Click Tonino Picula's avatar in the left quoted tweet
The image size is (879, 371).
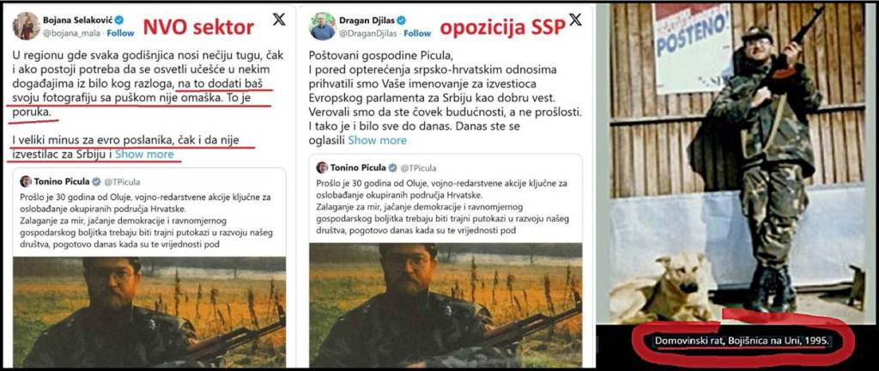[x=26, y=181]
